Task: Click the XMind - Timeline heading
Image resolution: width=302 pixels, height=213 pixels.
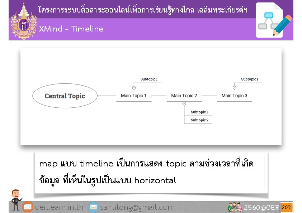Action: click(x=71, y=29)
